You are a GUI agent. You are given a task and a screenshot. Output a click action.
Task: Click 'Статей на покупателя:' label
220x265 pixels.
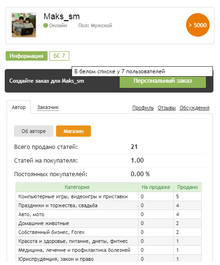pyautogui.click(x=46, y=160)
